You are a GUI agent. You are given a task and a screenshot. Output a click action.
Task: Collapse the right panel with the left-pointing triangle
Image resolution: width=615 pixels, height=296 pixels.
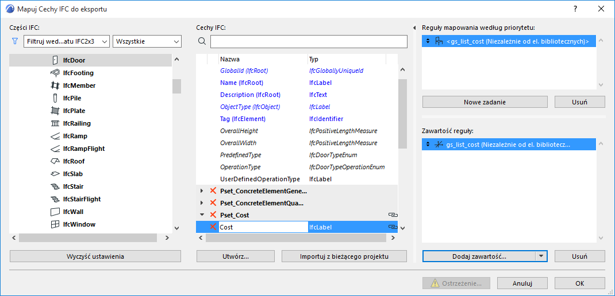(x=415, y=28)
